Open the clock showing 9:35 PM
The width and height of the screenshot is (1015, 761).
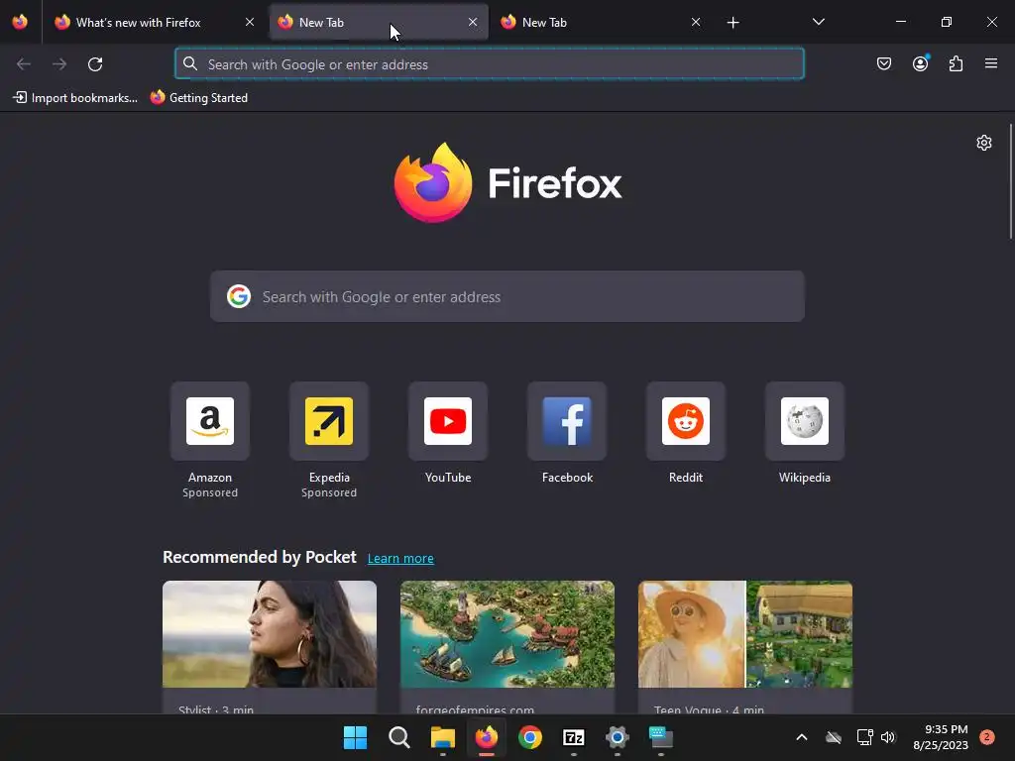pyautogui.click(x=941, y=737)
